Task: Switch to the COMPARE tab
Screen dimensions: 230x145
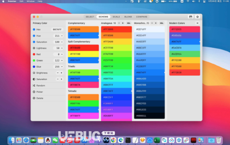Action: click(142, 17)
